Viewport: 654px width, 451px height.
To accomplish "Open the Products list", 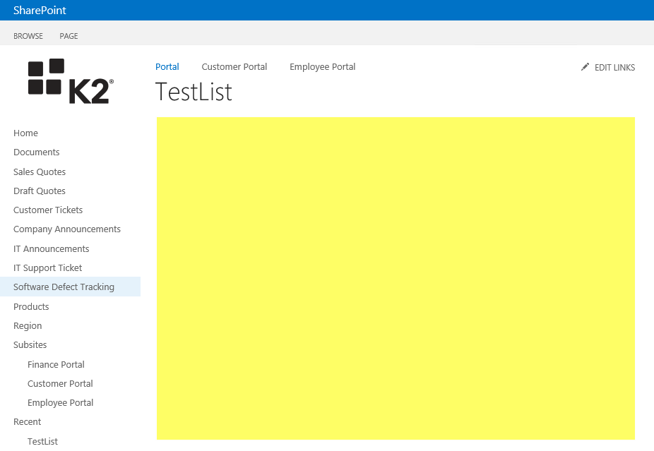I will (x=31, y=307).
